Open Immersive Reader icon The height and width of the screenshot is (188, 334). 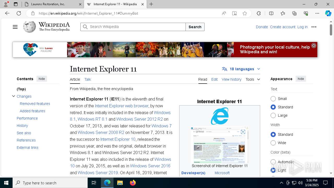tap(234, 13)
